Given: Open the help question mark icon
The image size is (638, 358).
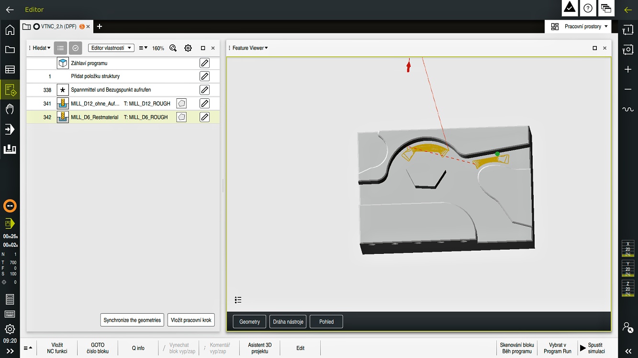Looking at the screenshot, I should pyautogui.click(x=588, y=8).
